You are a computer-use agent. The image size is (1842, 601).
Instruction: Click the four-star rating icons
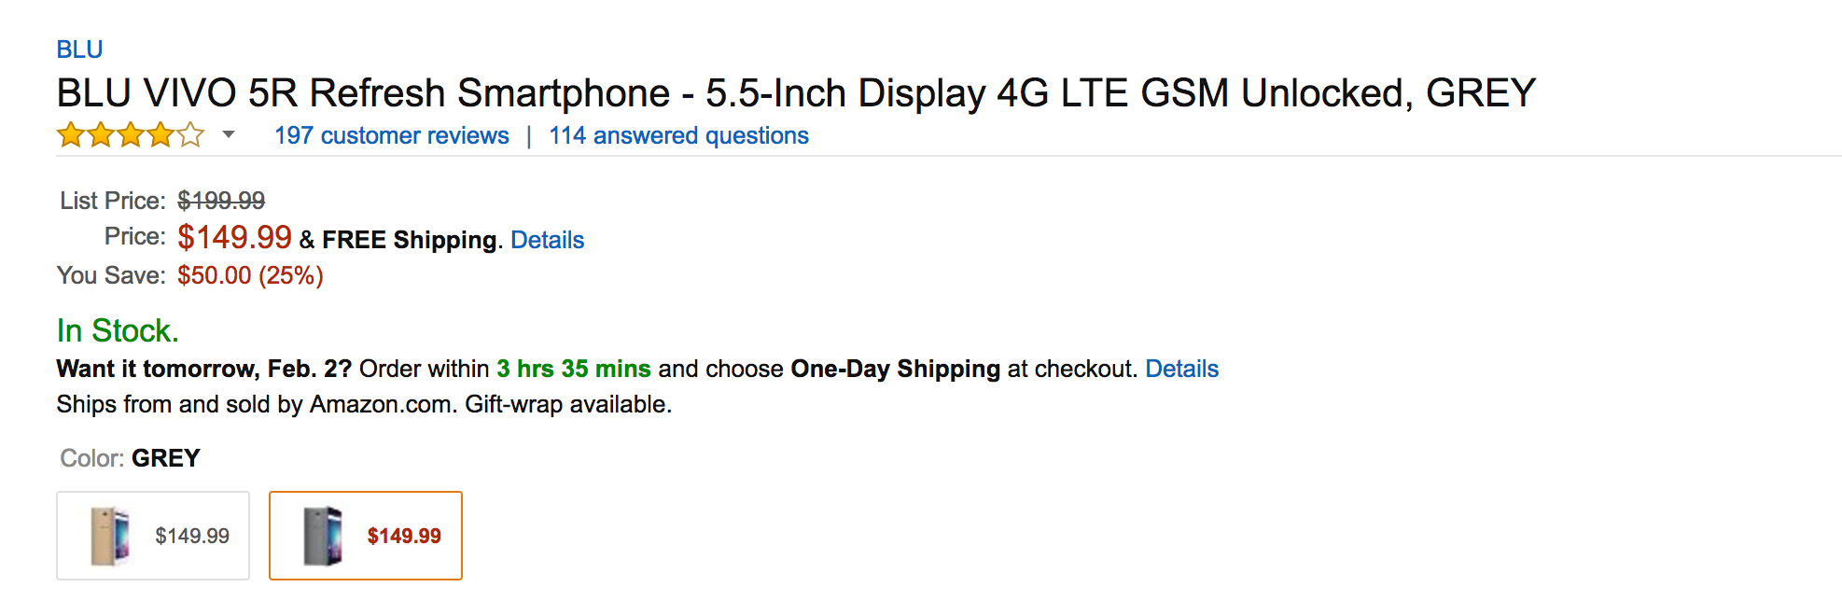click(131, 135)
